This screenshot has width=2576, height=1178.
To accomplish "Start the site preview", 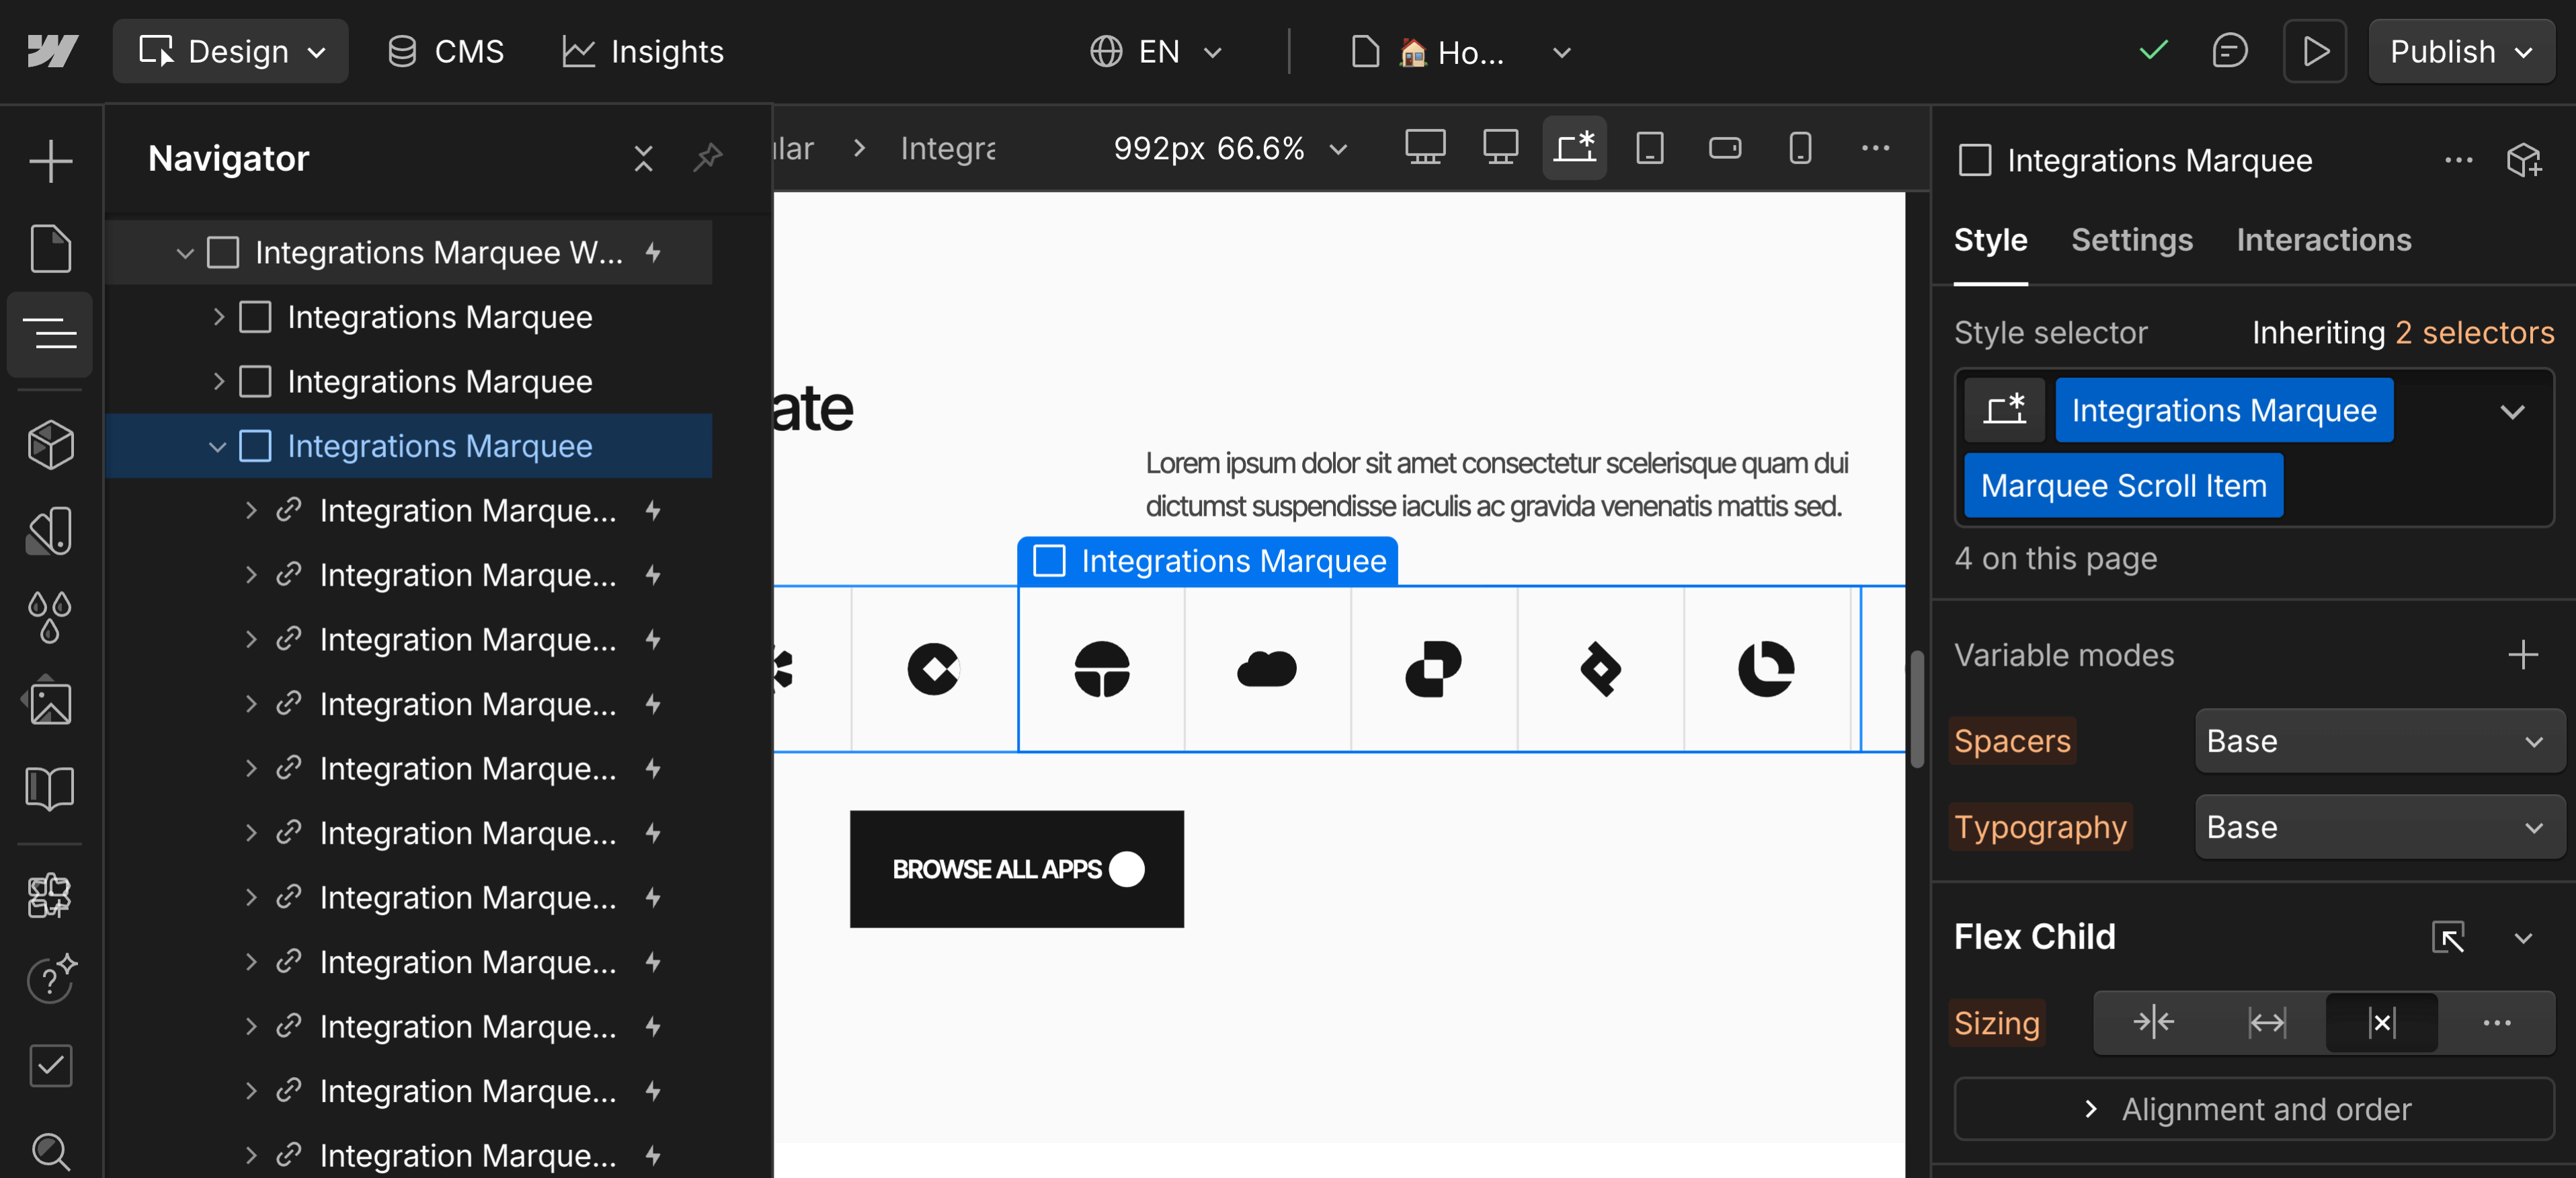I will pos(2315,51).
